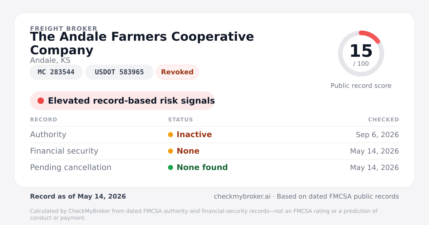Viewport: 429px width, 225px height.
Task: Click the orange dot beside None status
Action: [171, 151]
